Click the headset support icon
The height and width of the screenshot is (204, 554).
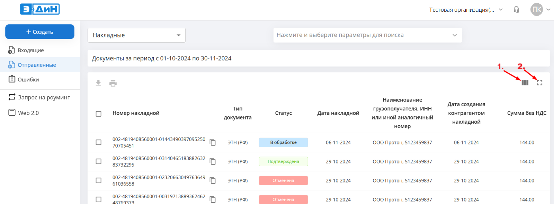tap(516, 10)
